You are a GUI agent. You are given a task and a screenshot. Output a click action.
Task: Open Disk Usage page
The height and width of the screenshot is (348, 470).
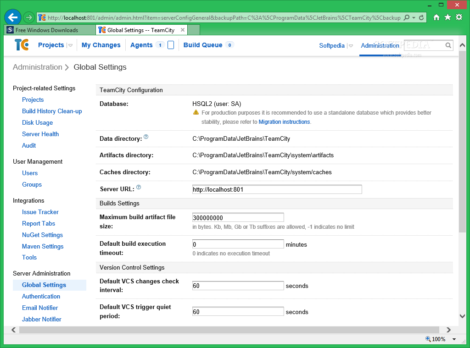coord(38,122)
